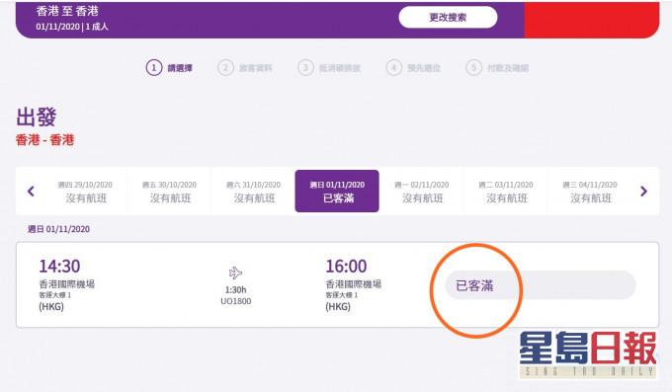Select step 2 circle icon

tap(225, 68)
